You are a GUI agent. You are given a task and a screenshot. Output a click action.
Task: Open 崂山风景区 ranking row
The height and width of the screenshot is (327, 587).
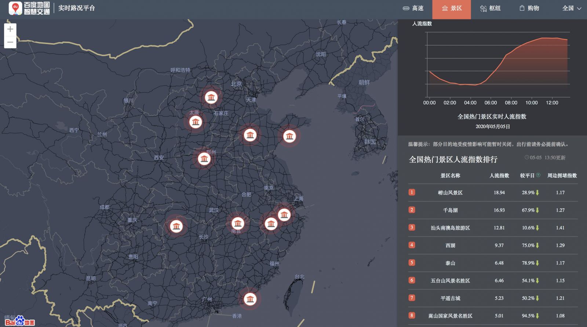(493, 192)
